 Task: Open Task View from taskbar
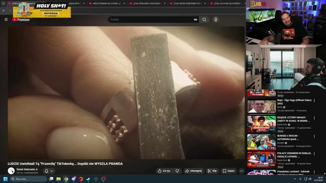click(x=51, y=179)
